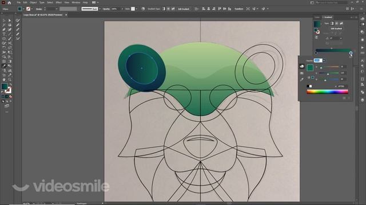Open the Window menu
The height and width of the screenshot is (205, 366).
[76, 2]
